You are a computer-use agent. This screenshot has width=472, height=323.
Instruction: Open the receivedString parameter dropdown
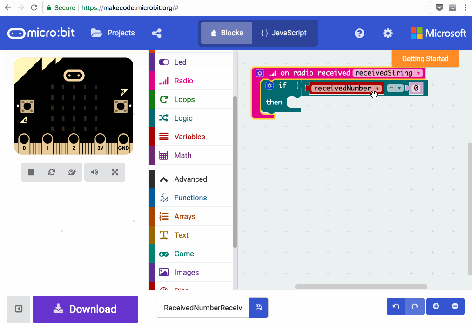[388, 73]
